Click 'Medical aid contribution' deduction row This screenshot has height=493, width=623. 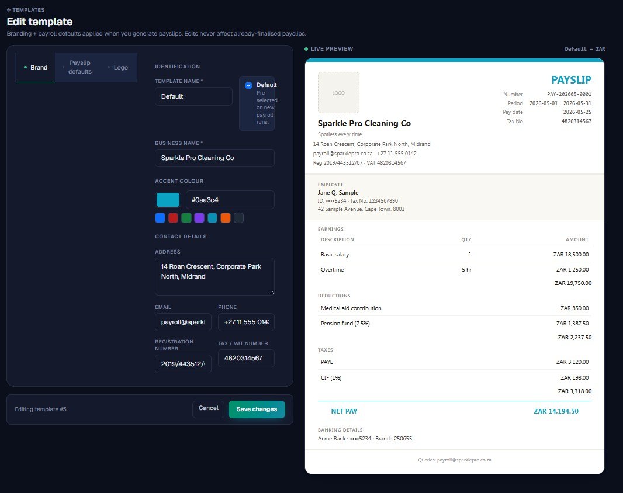[455, 308]
